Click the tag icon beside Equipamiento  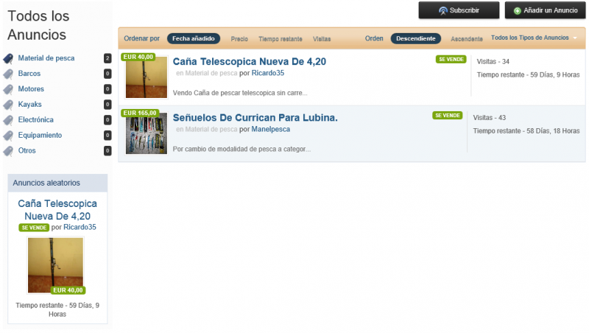click(x=8, y=136)
